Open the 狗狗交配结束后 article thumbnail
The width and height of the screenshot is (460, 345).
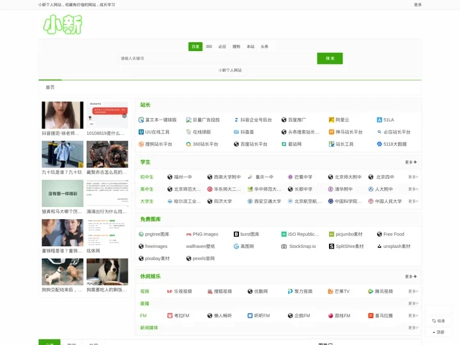[x=63, y=272]
